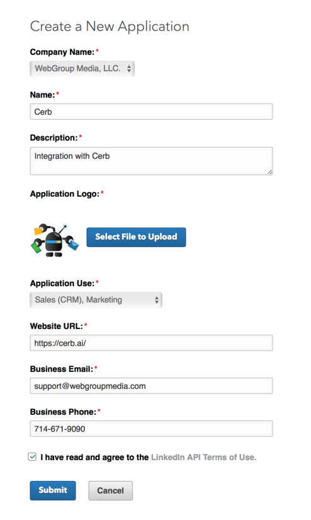
Task: Click the Description box with Integration text
Action: pyautogui.click(x=151, y=161)
